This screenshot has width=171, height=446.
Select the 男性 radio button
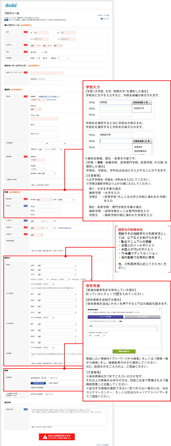[32, 52]
